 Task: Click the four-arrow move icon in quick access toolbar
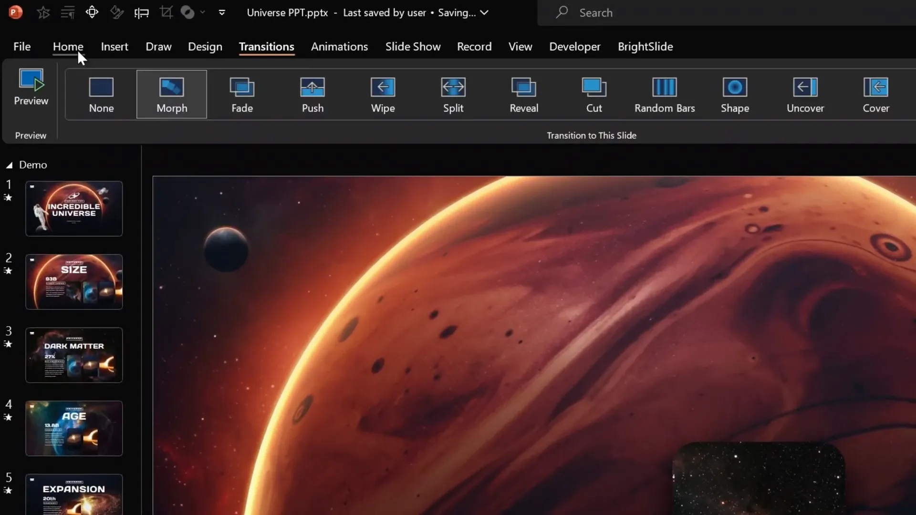(92, 12)
